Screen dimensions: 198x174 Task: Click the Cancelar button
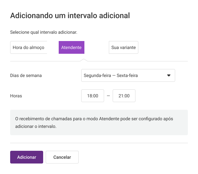tap(62, 157)
